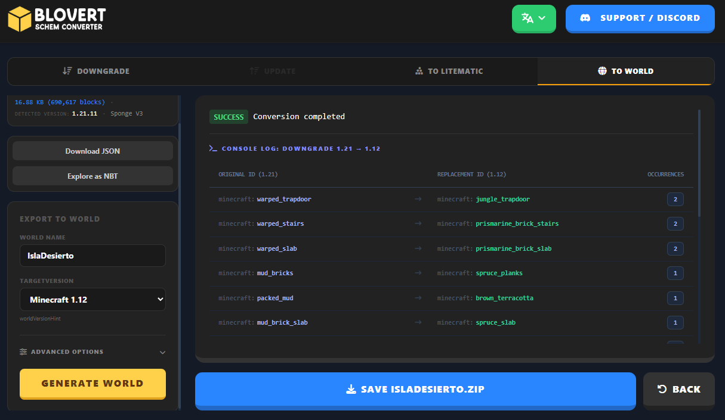Select packed_mud original ID
The width and height of the screenshot is (725, 420).
pos(275,298)
